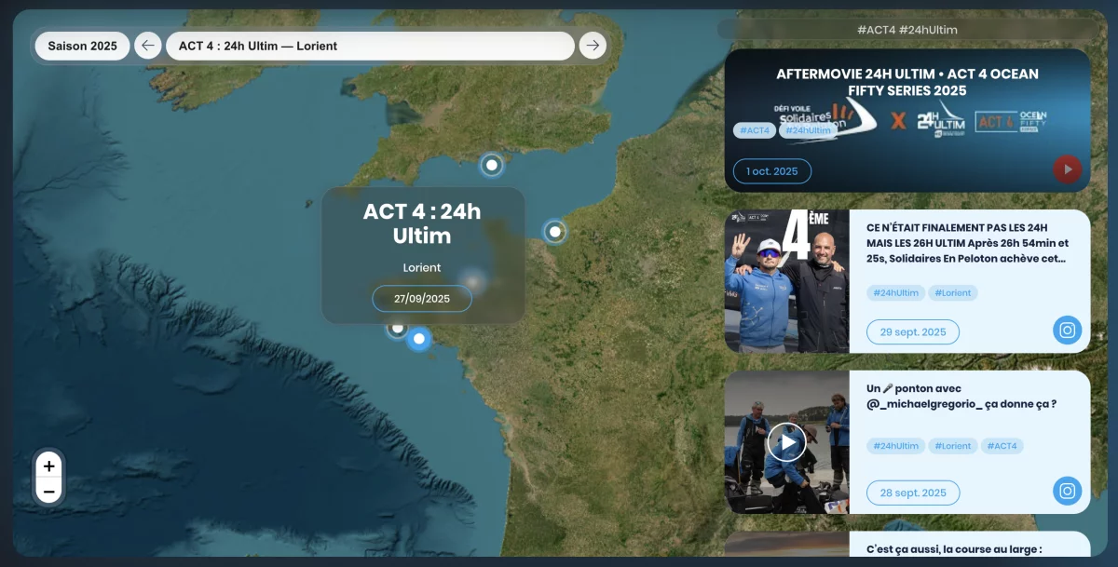Go to previous act with left arrow

click(x=147, y=46)
